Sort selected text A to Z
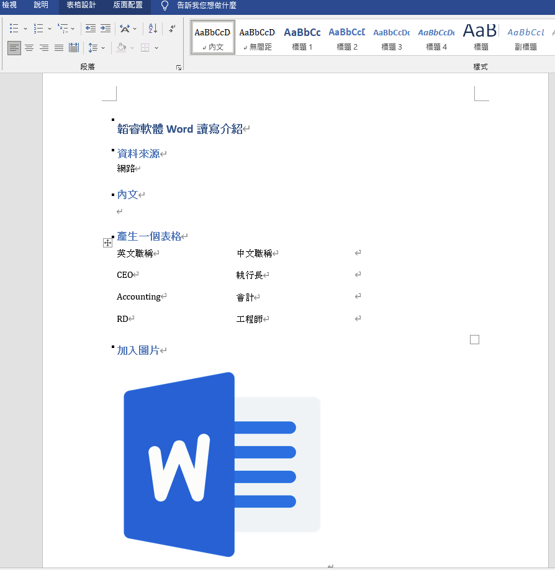Screen dimensions: 555x570 (153, 29)
